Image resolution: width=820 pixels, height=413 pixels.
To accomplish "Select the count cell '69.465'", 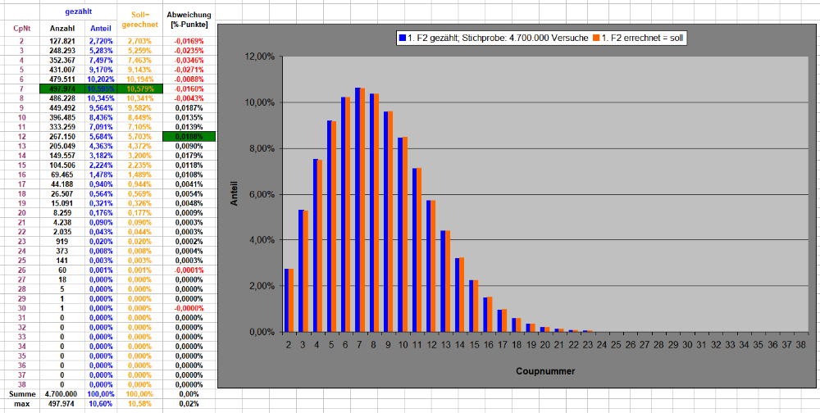I will pyautogui.click(x=63, y=174).
